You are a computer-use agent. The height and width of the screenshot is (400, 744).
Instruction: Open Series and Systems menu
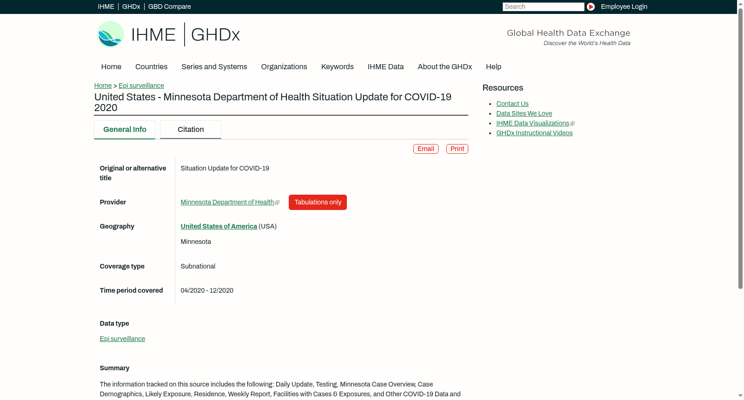pos(214,67)
